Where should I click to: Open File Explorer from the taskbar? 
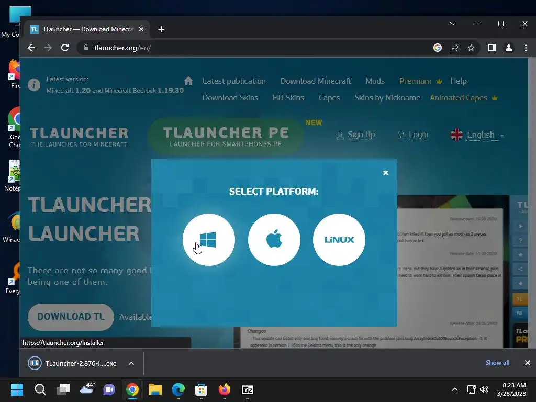155,389
